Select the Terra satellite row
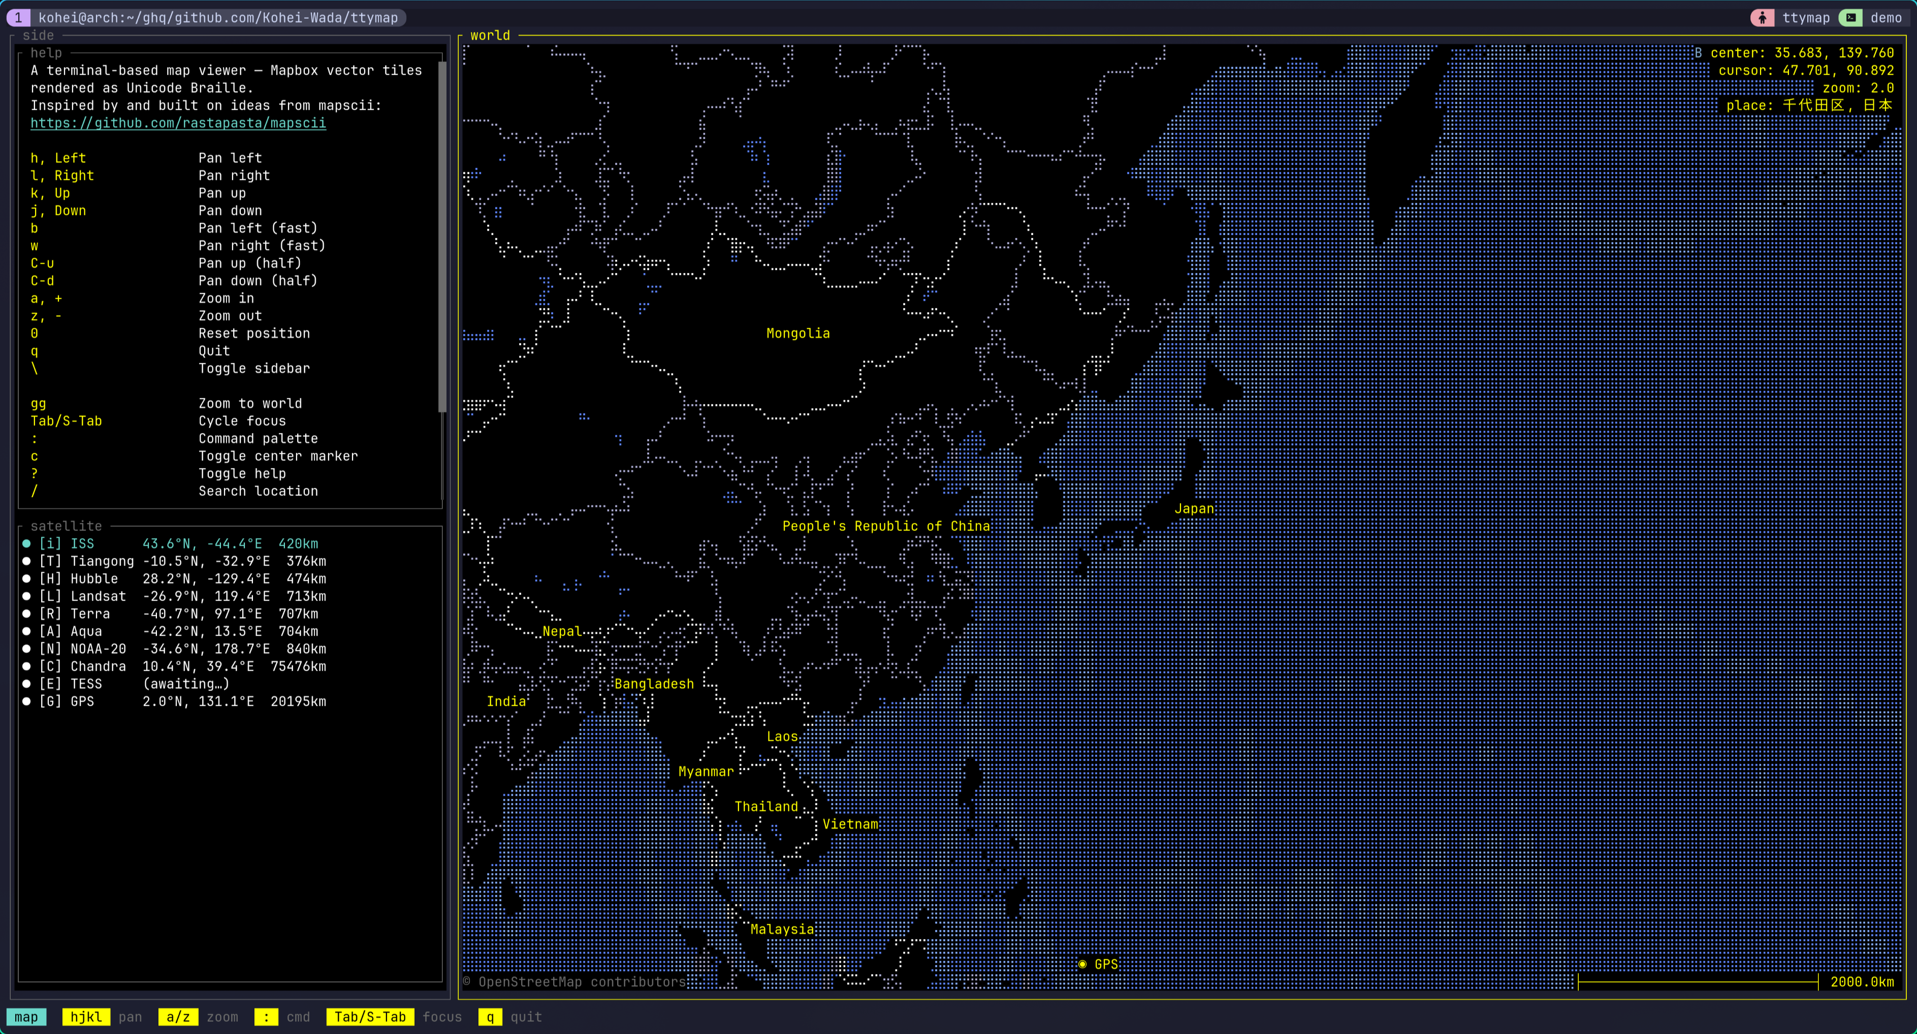This screenshot has height=1034, width=1917. click(174, 613)
